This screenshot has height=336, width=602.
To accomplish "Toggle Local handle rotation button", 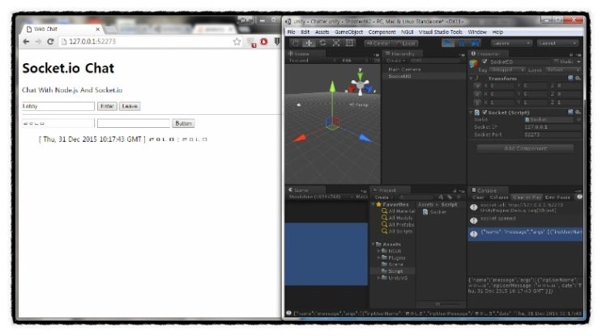I will point(406,44).
